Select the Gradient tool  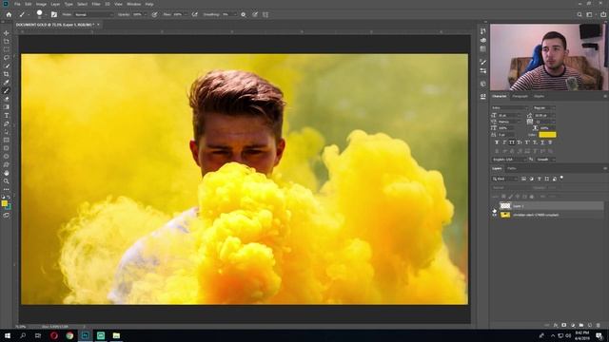[7, 107]
